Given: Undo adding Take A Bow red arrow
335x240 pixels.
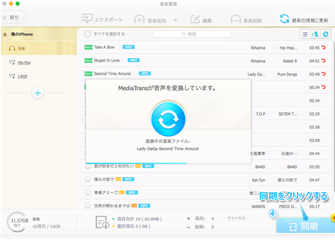Looking at the screenshot, I should pyautogui.click(x=324, y=48).
